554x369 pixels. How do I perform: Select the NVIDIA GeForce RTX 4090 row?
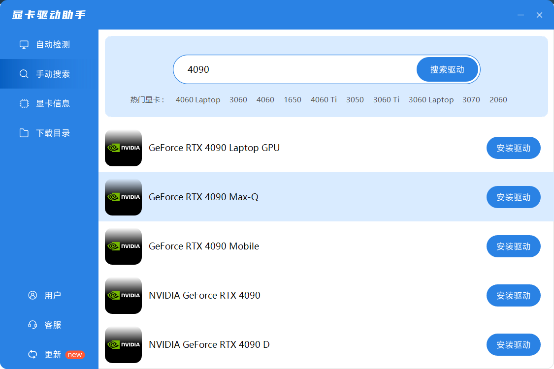295,295
